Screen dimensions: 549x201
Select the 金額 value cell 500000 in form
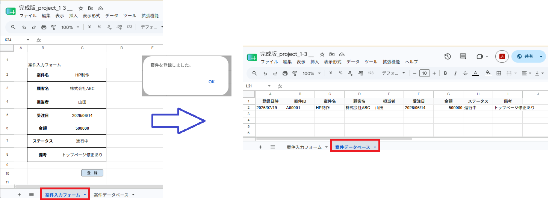[x=82, y=128]
